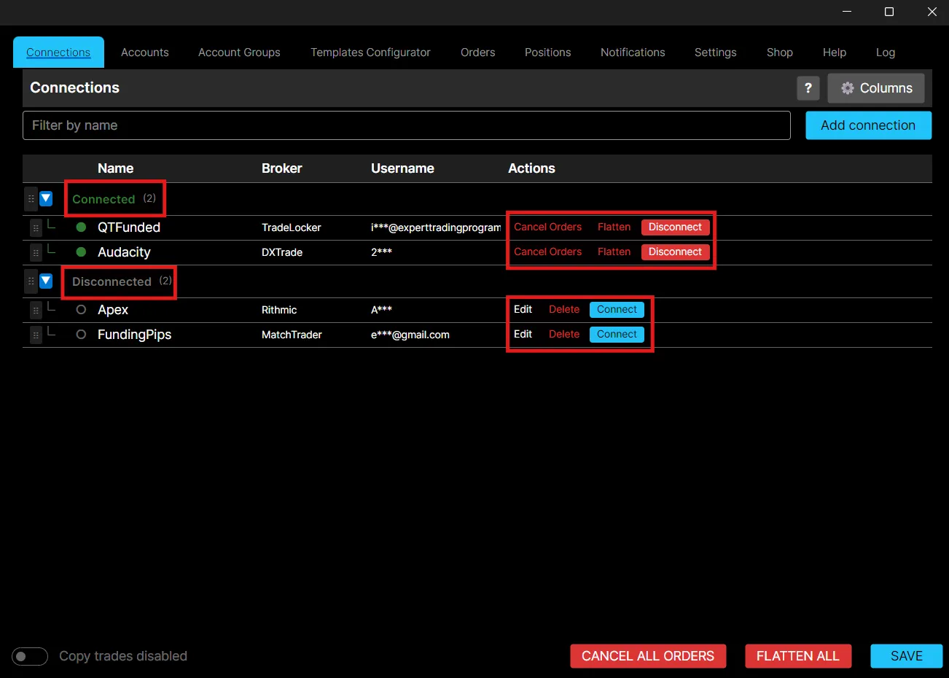Select the Apex connection name
The image size is (949, 678).
[x=113, y=310]
